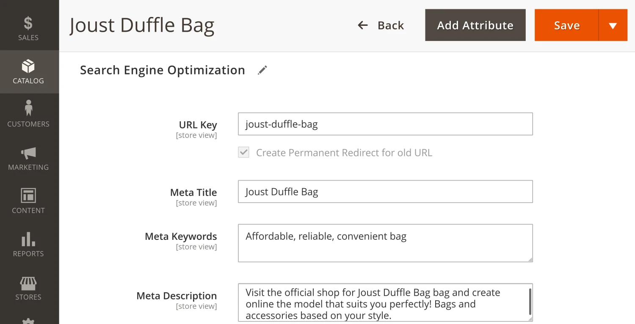Viewport: 635px width, 324px height.
Task: Open the Catalog box icon
Action: pyautogui.click(x=28, y=67)
